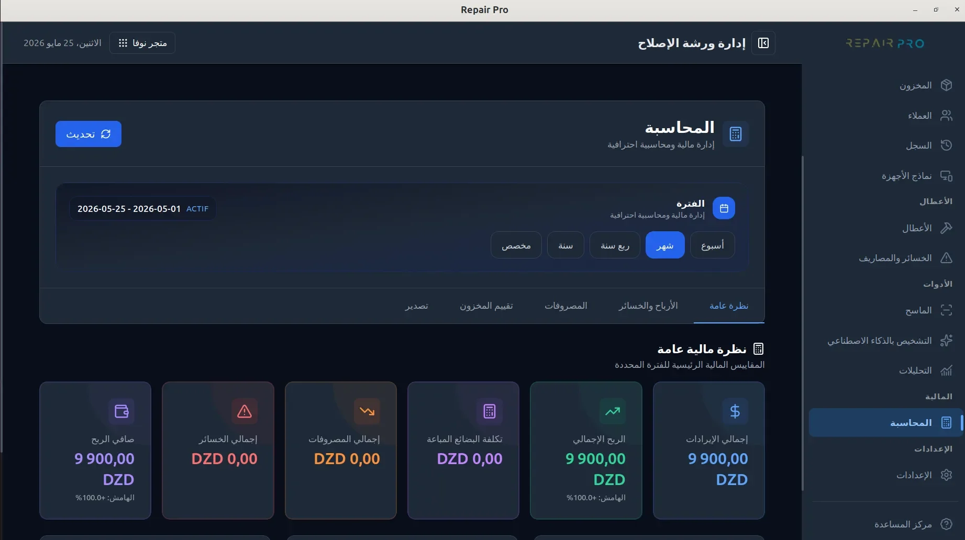
Task: Click الماسح scanner icon
Action: click(946, 310)
